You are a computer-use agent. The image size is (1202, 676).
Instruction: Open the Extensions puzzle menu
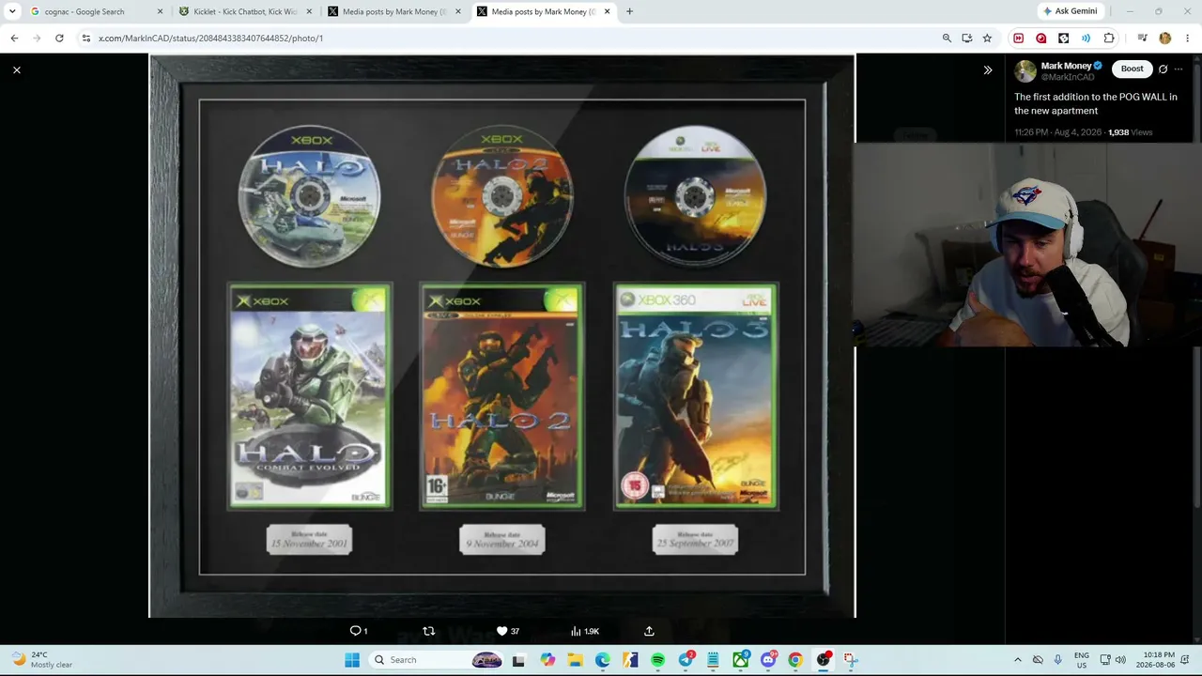pyautogui.click(x=1109, y=38)
